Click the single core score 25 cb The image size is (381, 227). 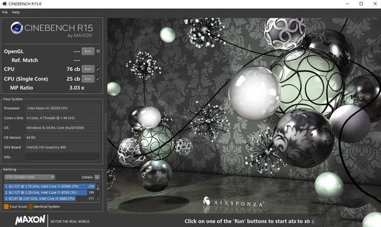(73, 79)
